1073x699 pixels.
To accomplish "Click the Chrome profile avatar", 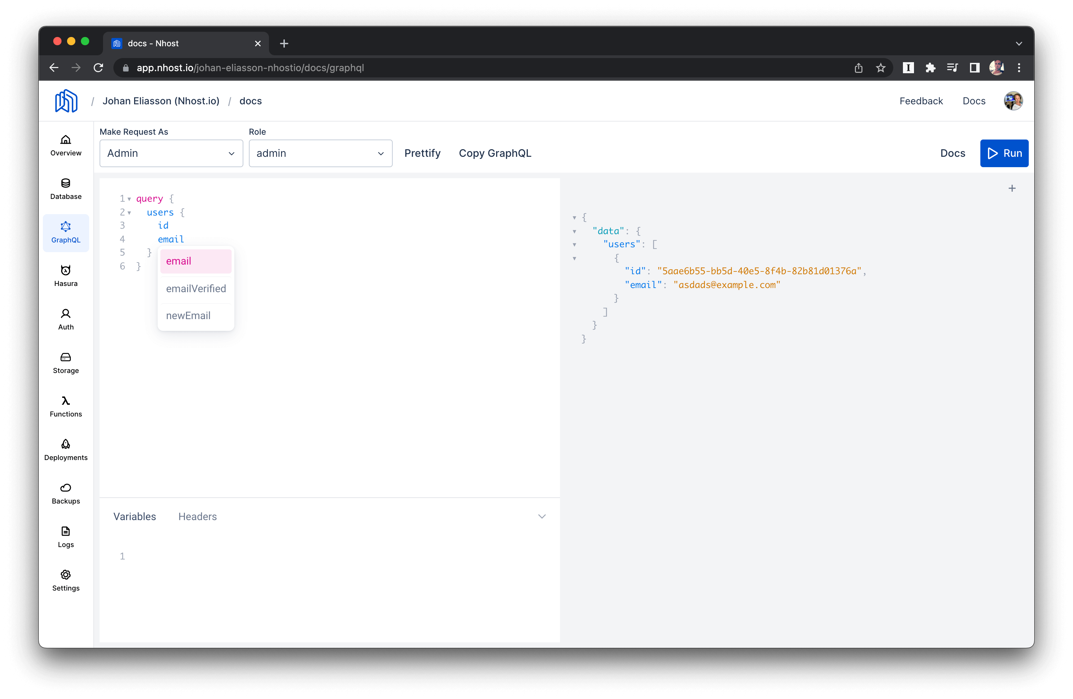I will pos(996,68).
